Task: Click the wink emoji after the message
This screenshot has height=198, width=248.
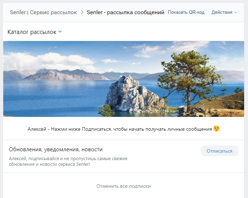Action: (216, 129)
